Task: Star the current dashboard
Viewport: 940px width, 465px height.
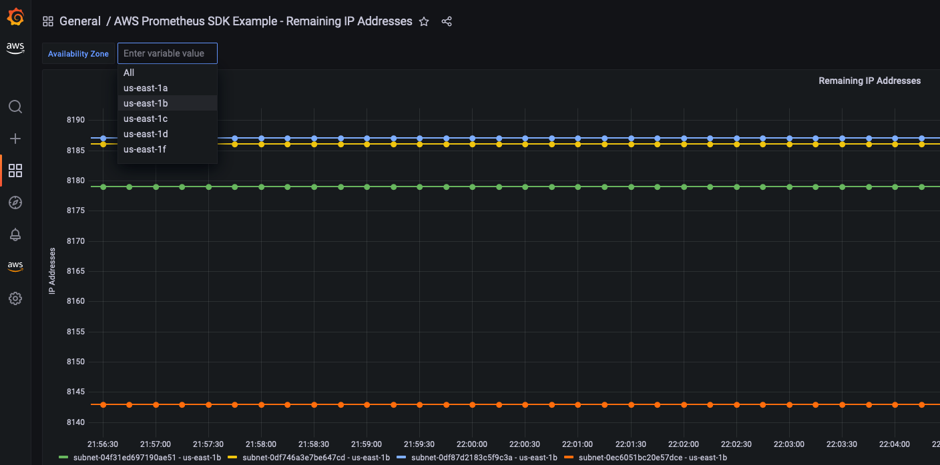Action: pyautogui.click(x=423, y=21)
